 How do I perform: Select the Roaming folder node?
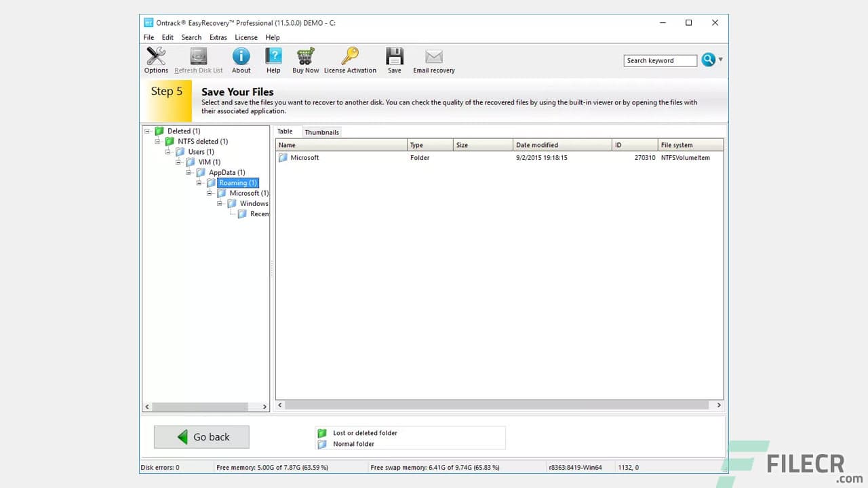tap(237, 182)
